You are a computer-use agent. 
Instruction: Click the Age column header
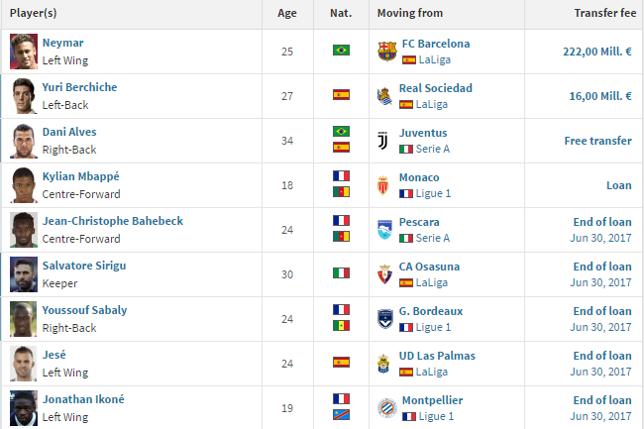[287, 13]
